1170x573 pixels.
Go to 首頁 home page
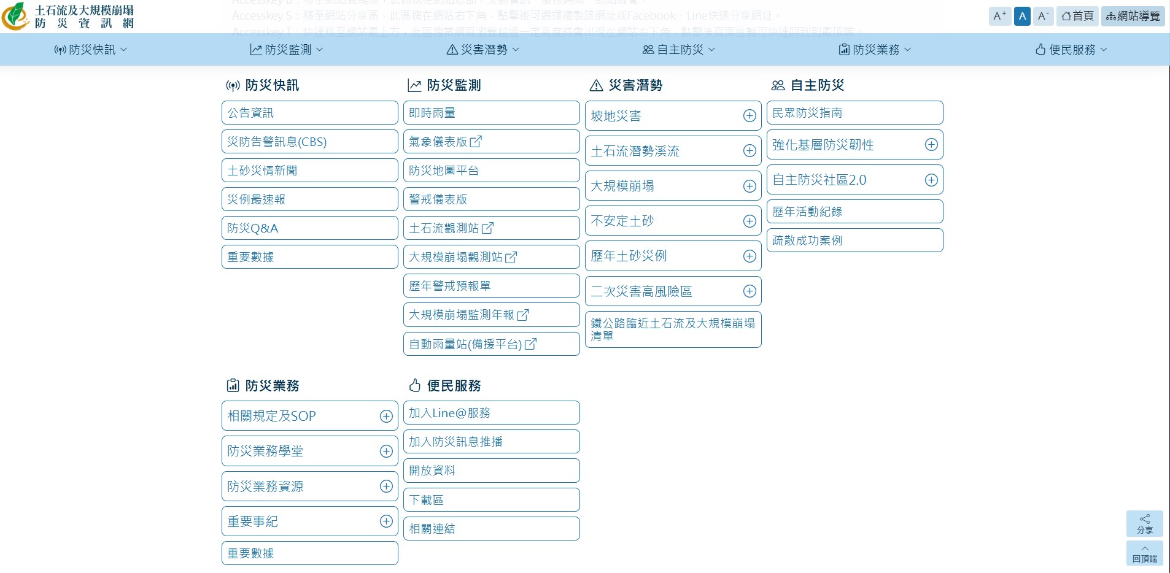[1078, 16]
